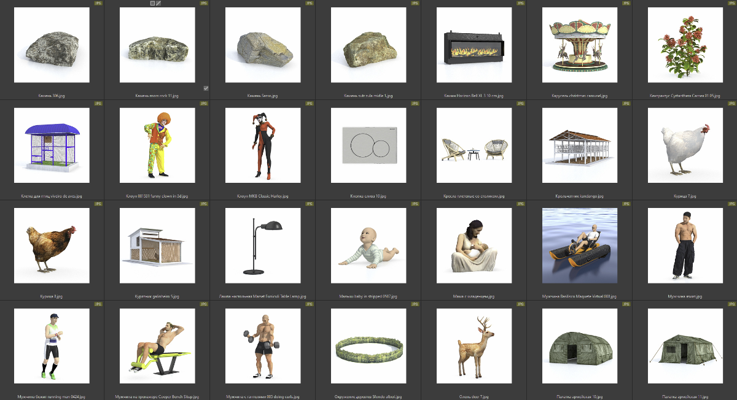This screenshot has width=737, height=400.
Task: Click the JPG badge on the deer item
Action: click(520, 304)
